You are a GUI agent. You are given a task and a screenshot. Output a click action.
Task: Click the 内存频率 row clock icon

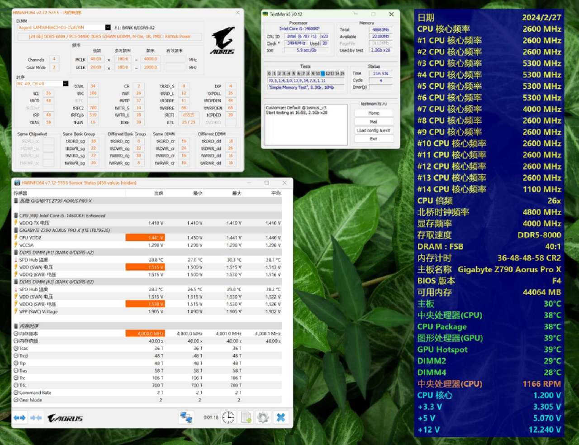click(16, 334)
